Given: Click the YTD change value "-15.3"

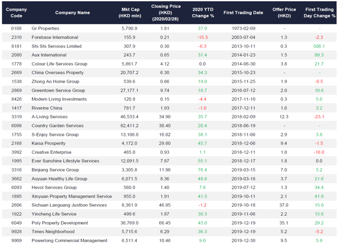Looking at the screenshot, I should 202,37.
